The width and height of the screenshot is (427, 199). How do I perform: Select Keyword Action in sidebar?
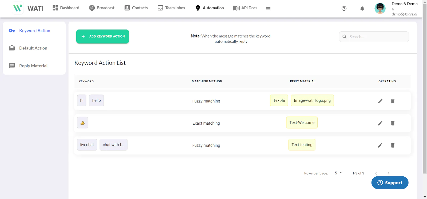(x=34, y=31)
